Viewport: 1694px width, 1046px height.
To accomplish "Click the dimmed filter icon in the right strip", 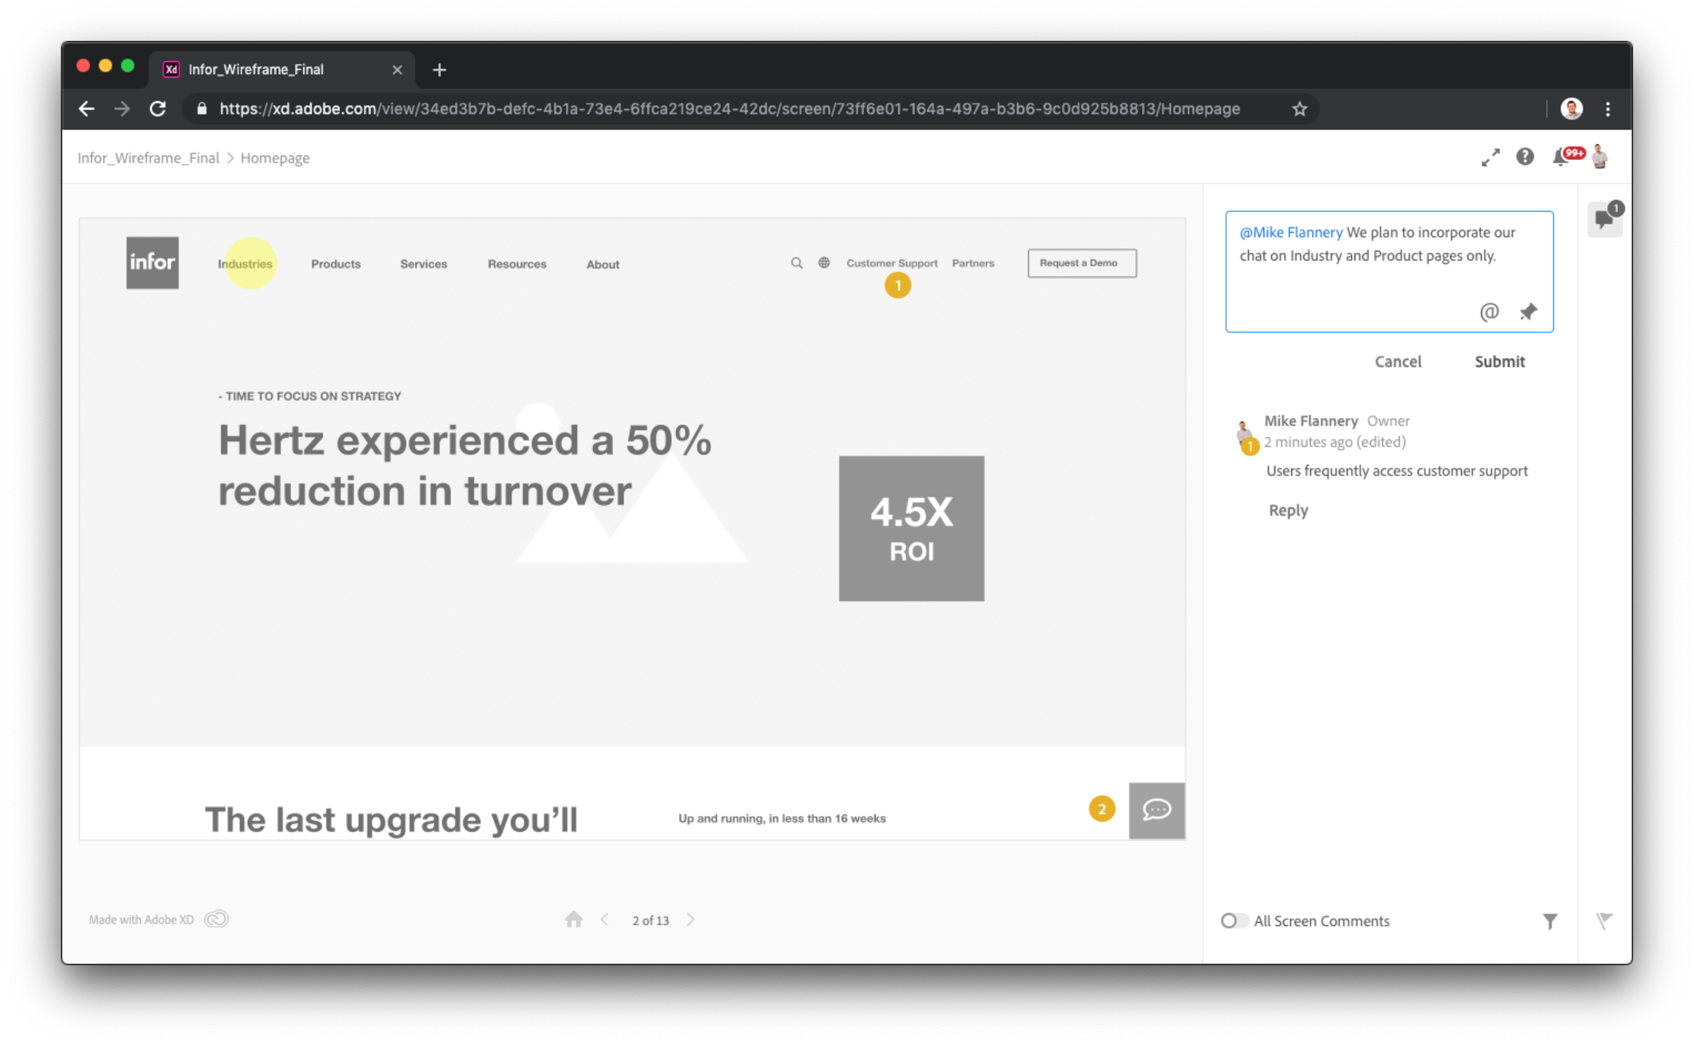I will click(x=1604, y=921).
